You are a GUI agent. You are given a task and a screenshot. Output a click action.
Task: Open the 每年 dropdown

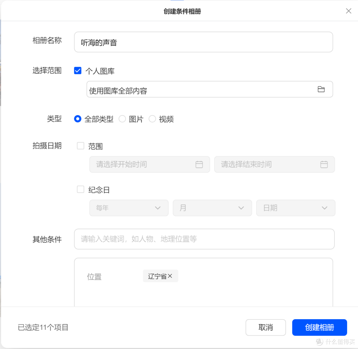(129, 208)
